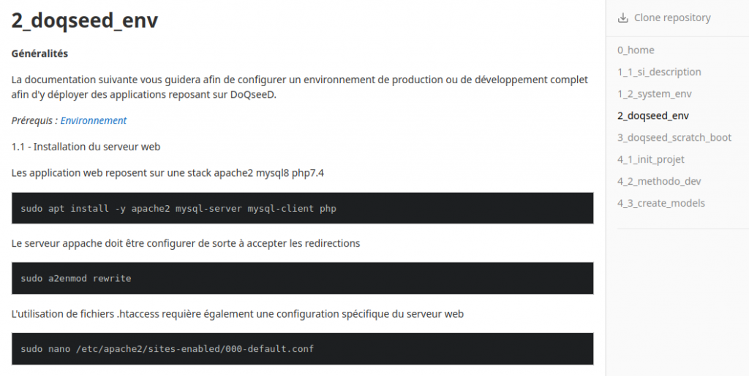Click the 1.1 Installation du serveur web line
This screenshot has width=749, height=376.
coord(86,147)
